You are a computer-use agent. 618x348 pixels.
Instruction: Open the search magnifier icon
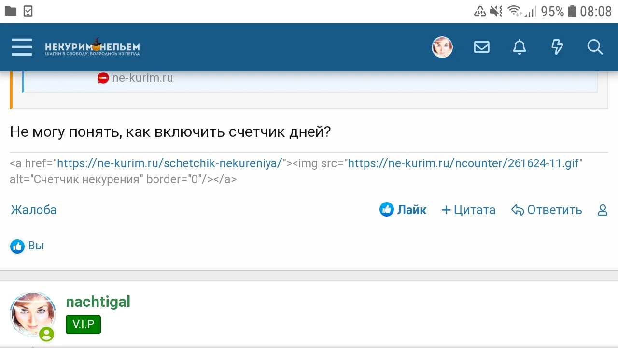pyautogui.click(x=595, y=47)
